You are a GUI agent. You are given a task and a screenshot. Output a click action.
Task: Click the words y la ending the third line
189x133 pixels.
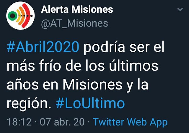pos(137,85)
